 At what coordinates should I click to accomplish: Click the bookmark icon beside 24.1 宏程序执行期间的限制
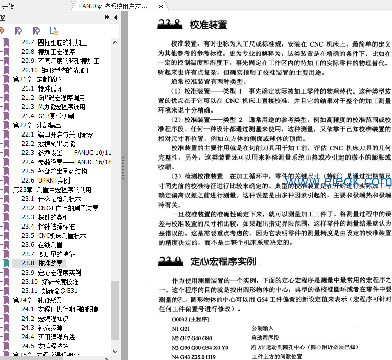pos(6,309)
